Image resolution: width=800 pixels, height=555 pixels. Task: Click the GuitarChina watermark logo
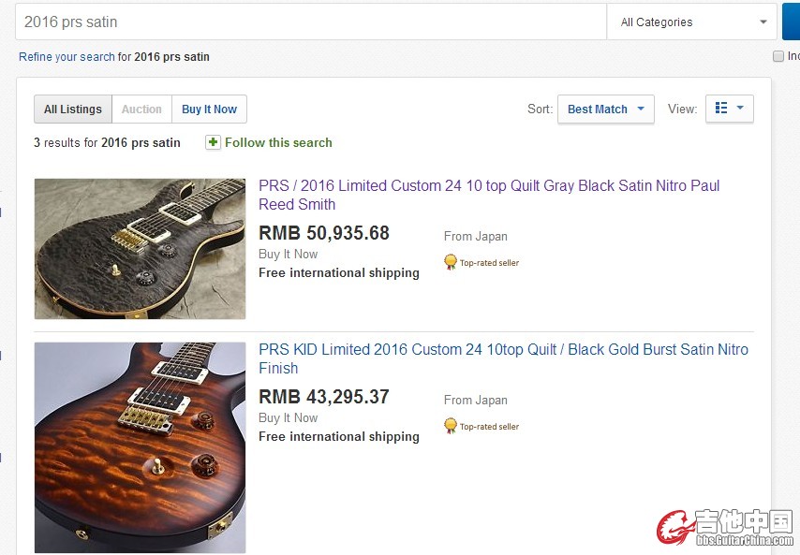724,526
